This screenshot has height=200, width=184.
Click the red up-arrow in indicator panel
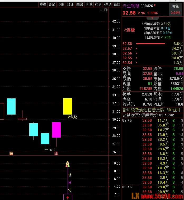pyautogui.click(x=68, y=198)
